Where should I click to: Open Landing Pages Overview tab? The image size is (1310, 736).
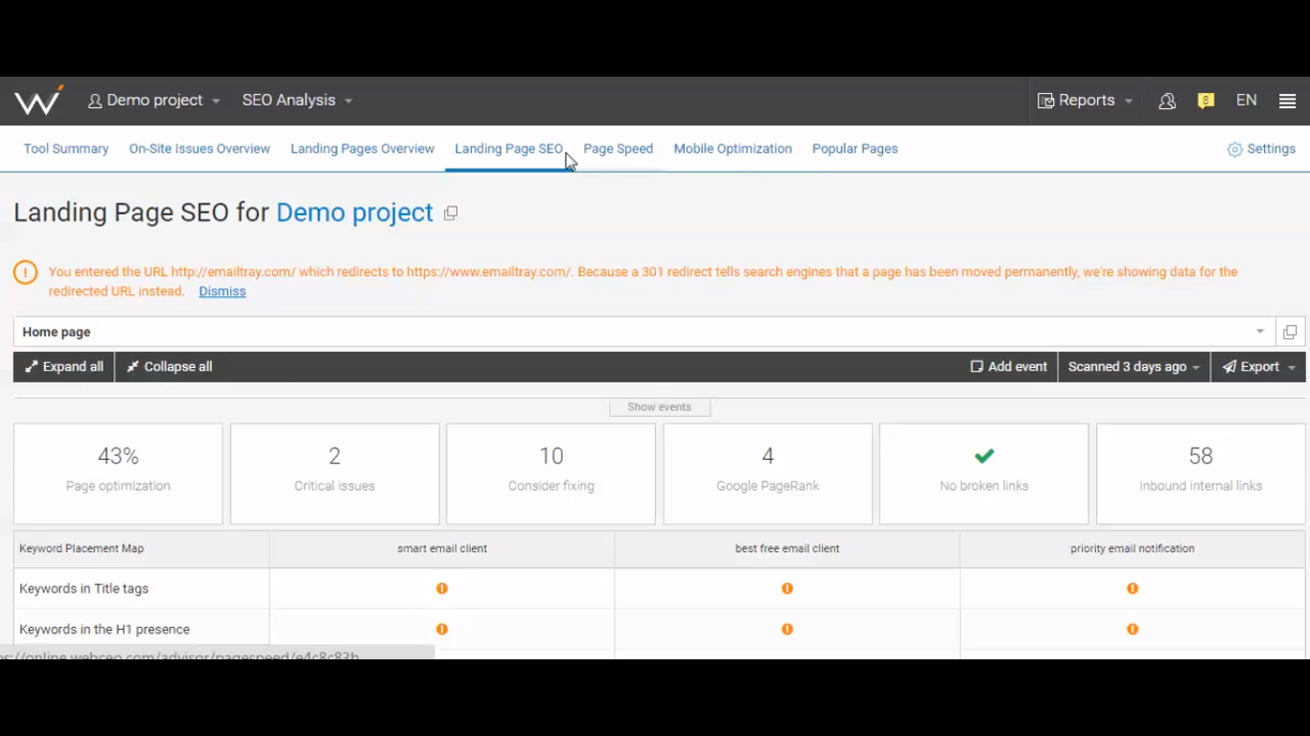coord(363,149)
